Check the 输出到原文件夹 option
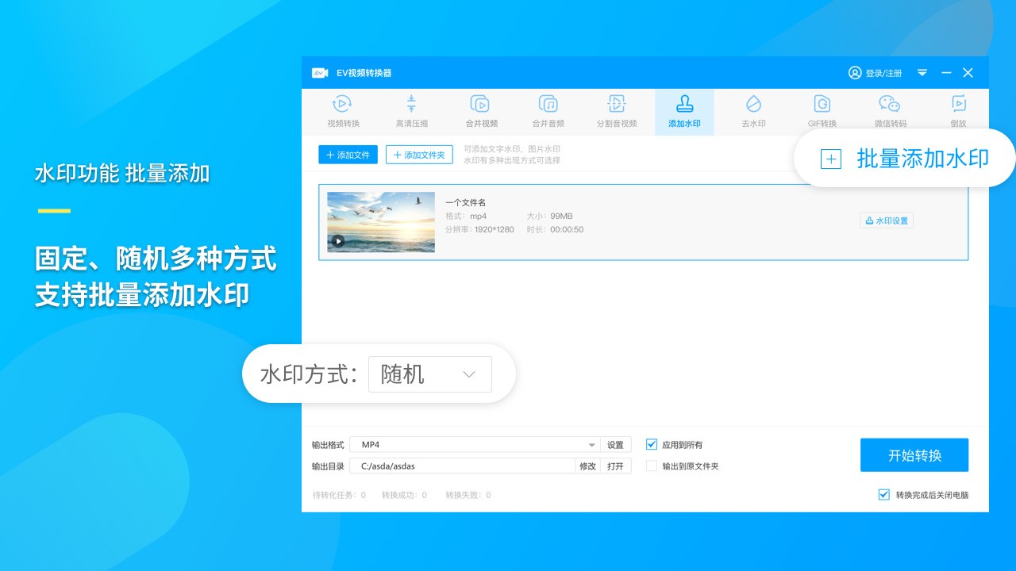 click(x=651, y=466)
